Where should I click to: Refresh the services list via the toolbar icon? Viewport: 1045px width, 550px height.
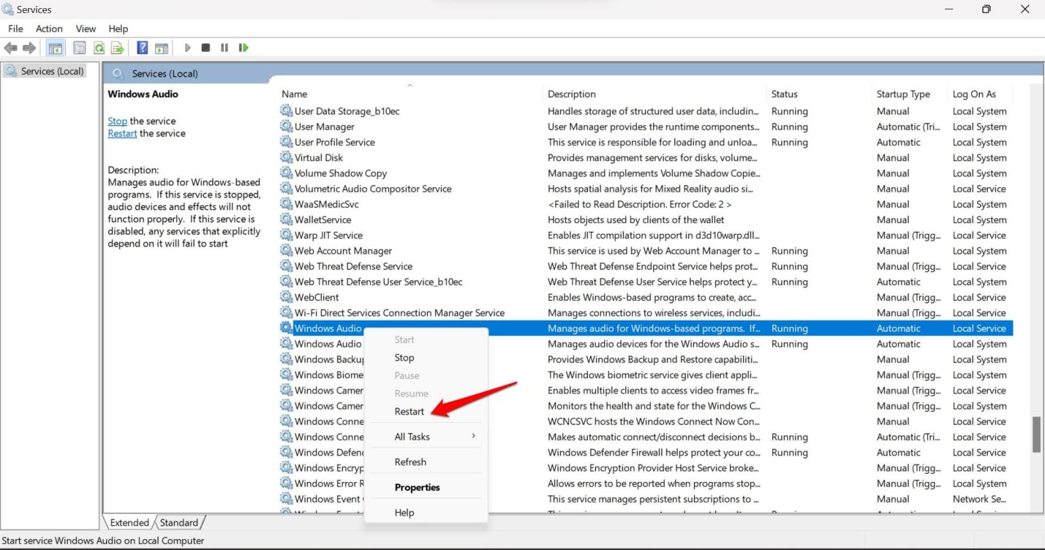pos(99,47)
